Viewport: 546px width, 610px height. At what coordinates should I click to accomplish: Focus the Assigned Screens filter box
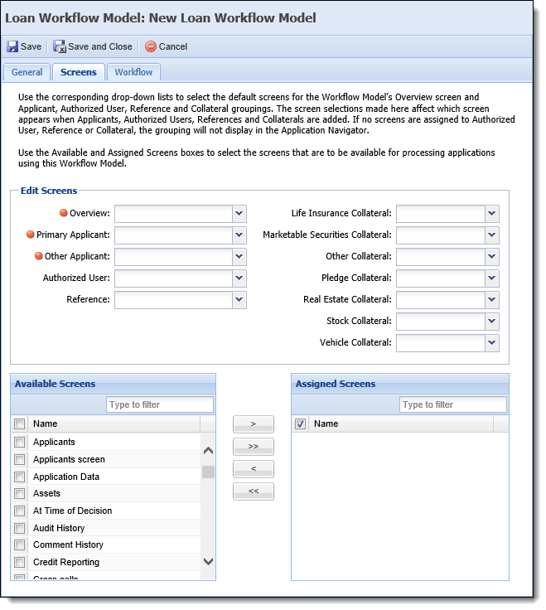453,404
